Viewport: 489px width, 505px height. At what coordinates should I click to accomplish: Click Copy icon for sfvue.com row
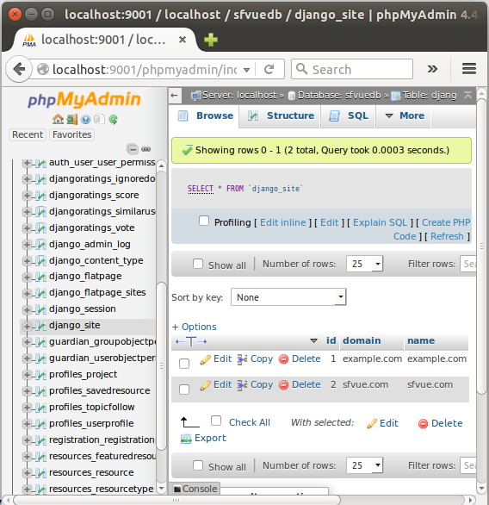tap(242, 385)
